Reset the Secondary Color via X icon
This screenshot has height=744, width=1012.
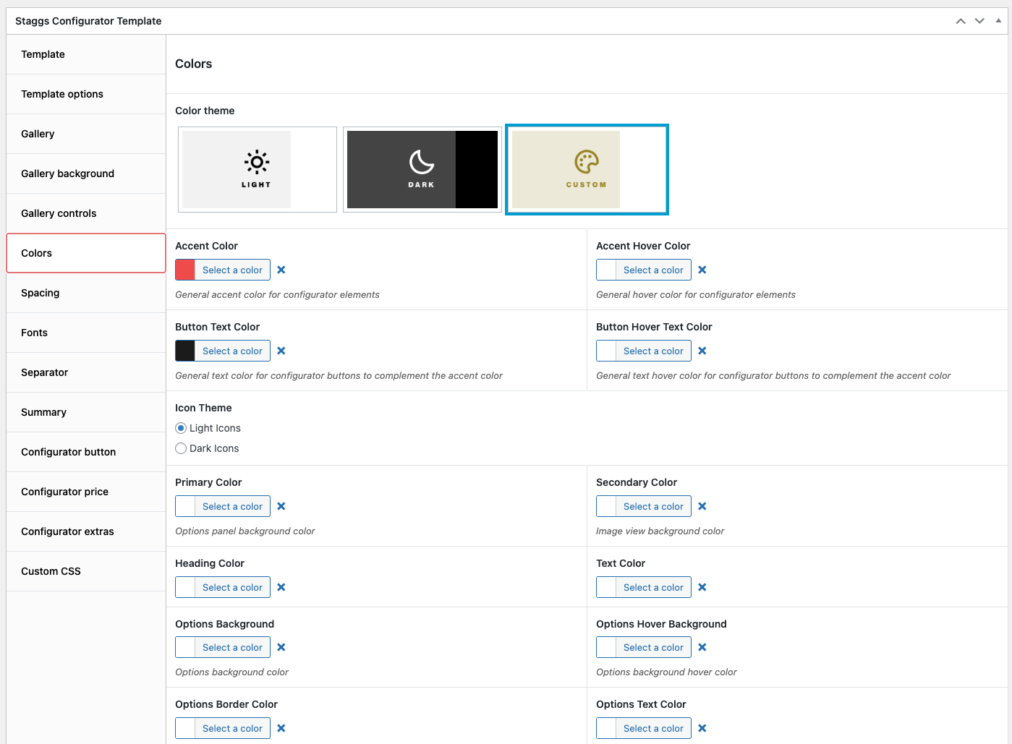click(702, 506)
